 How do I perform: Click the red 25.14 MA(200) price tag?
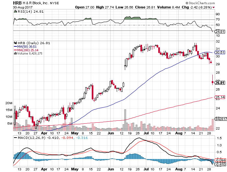(220, 97)
